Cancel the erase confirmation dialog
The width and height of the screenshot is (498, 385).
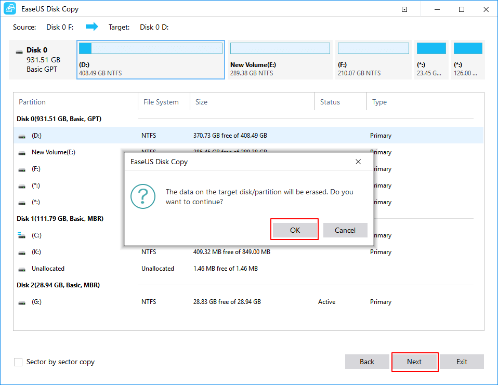pyautogui.click(x=345, y=230)
